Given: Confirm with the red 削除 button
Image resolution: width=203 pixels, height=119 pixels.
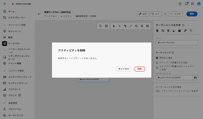Looking at the screenshot, I should point(139,69).
